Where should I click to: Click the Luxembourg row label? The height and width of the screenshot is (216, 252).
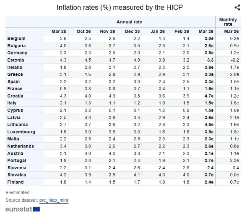pos(21,132)
